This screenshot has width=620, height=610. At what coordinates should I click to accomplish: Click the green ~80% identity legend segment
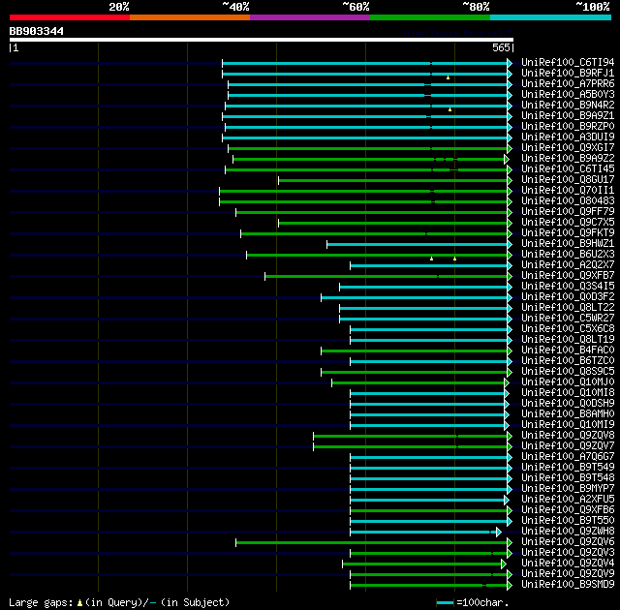click(430, 17)
